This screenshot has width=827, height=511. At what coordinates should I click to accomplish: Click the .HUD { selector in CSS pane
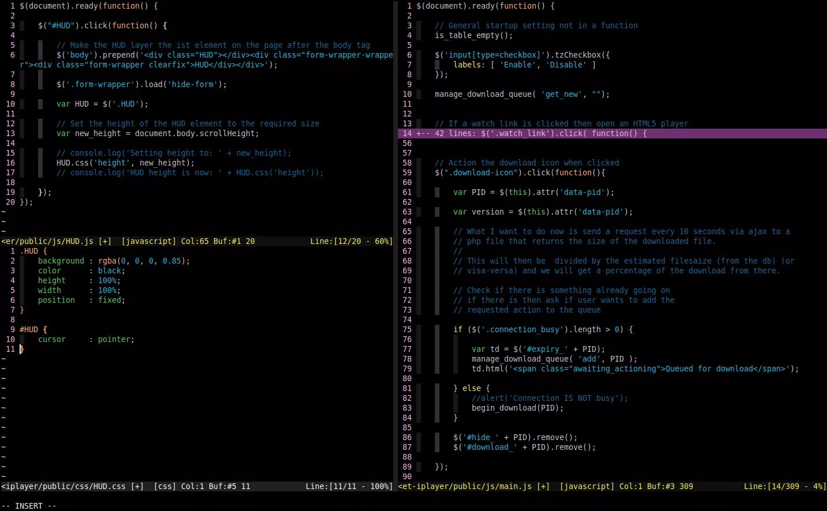pyautogui.click(x=33, y=251)
